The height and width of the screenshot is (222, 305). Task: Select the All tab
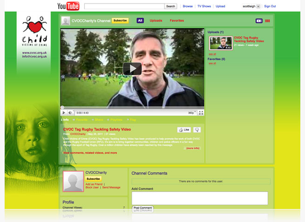pos(140,20)
